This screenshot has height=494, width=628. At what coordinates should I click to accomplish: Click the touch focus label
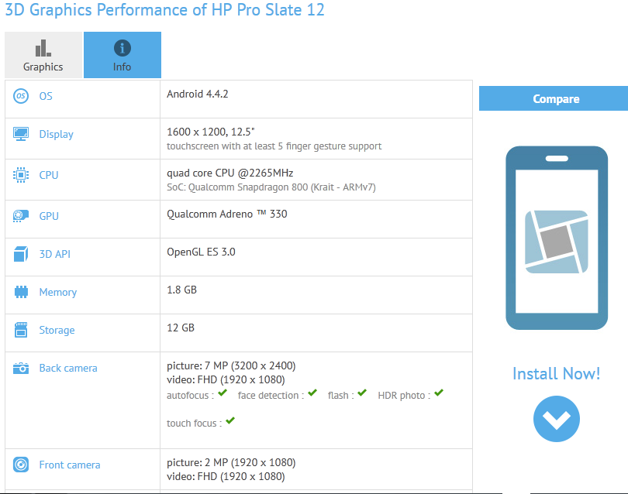(195, 424)
